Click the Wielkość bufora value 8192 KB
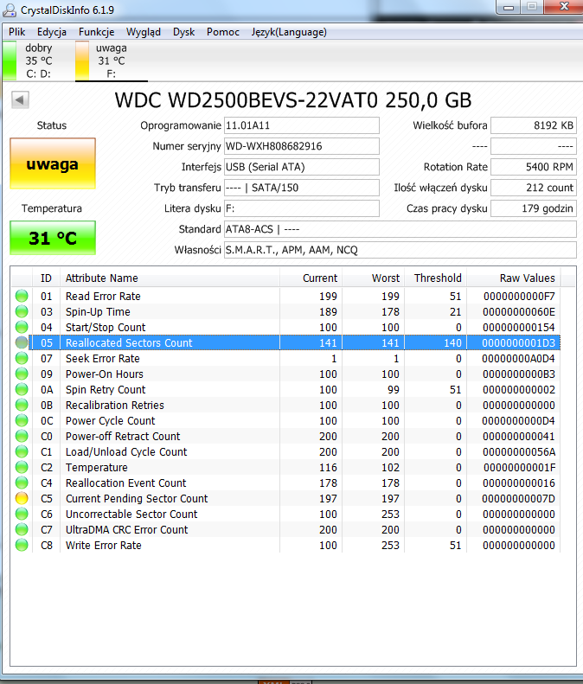This screenshot has height=684, width=583. click(x=533, y=125)
